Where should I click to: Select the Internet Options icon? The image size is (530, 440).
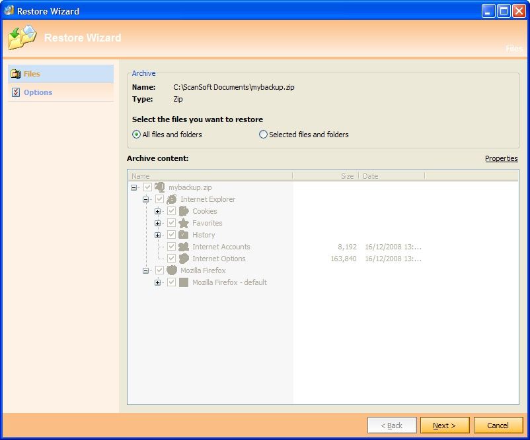tap(183, 259)
